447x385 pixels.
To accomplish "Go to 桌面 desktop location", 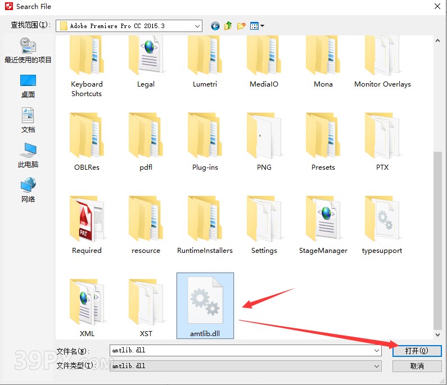I will (28, 87).
